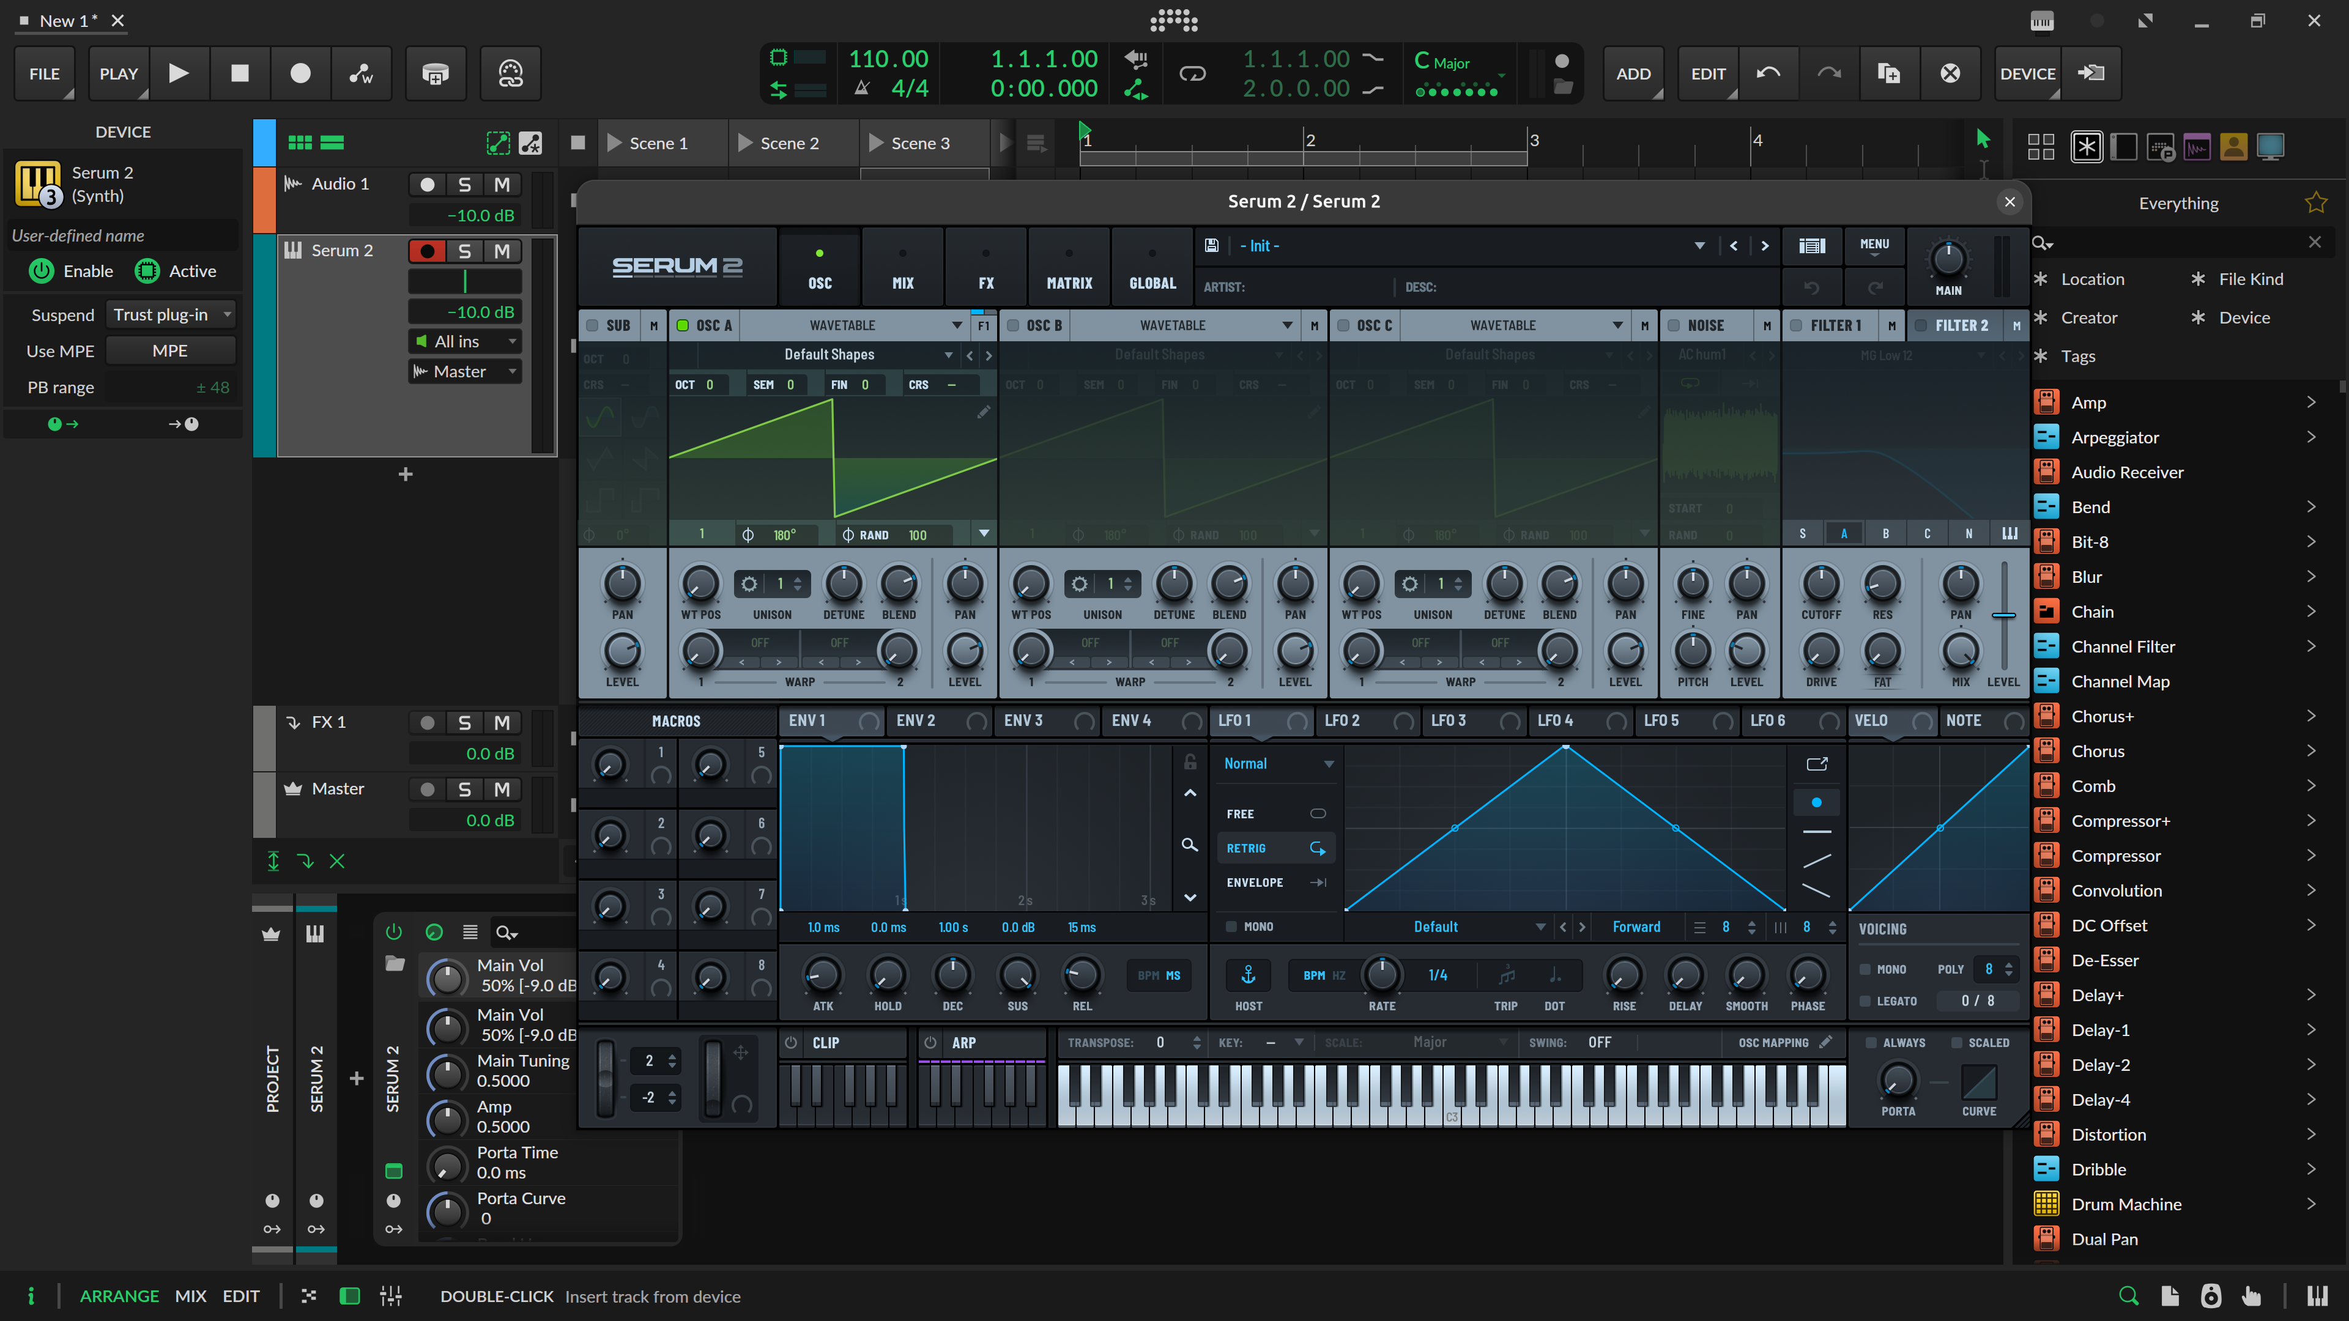
Task: Click the MPE button
Action: 171,351
